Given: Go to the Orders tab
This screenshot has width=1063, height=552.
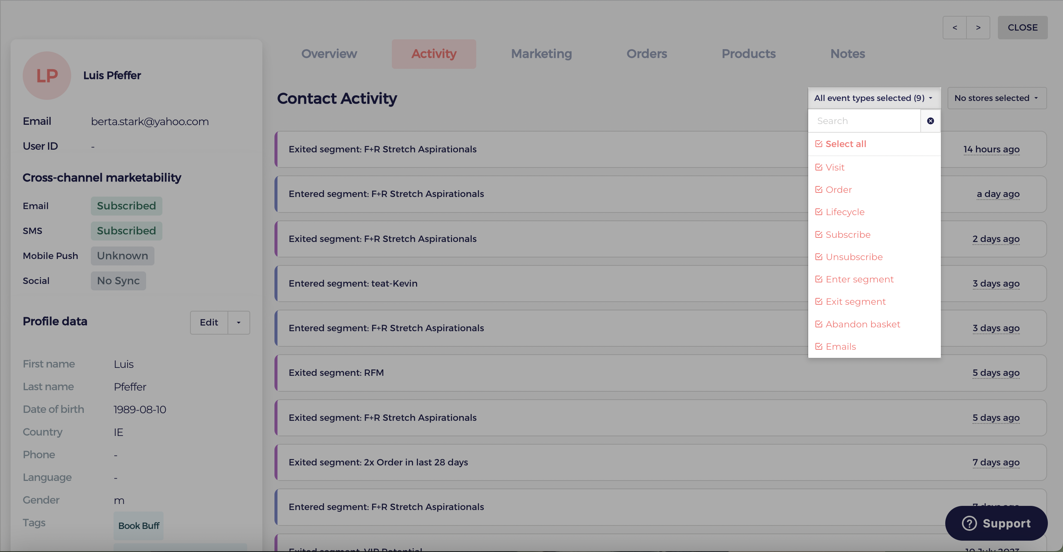Looking at the screenshot, I should point(647,54).
